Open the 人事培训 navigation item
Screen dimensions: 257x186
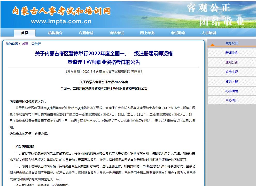(x=209, y=33)
